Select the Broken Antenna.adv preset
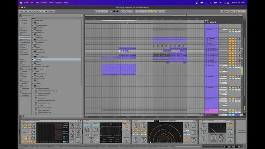265x149 pixels. coord(44,93)
